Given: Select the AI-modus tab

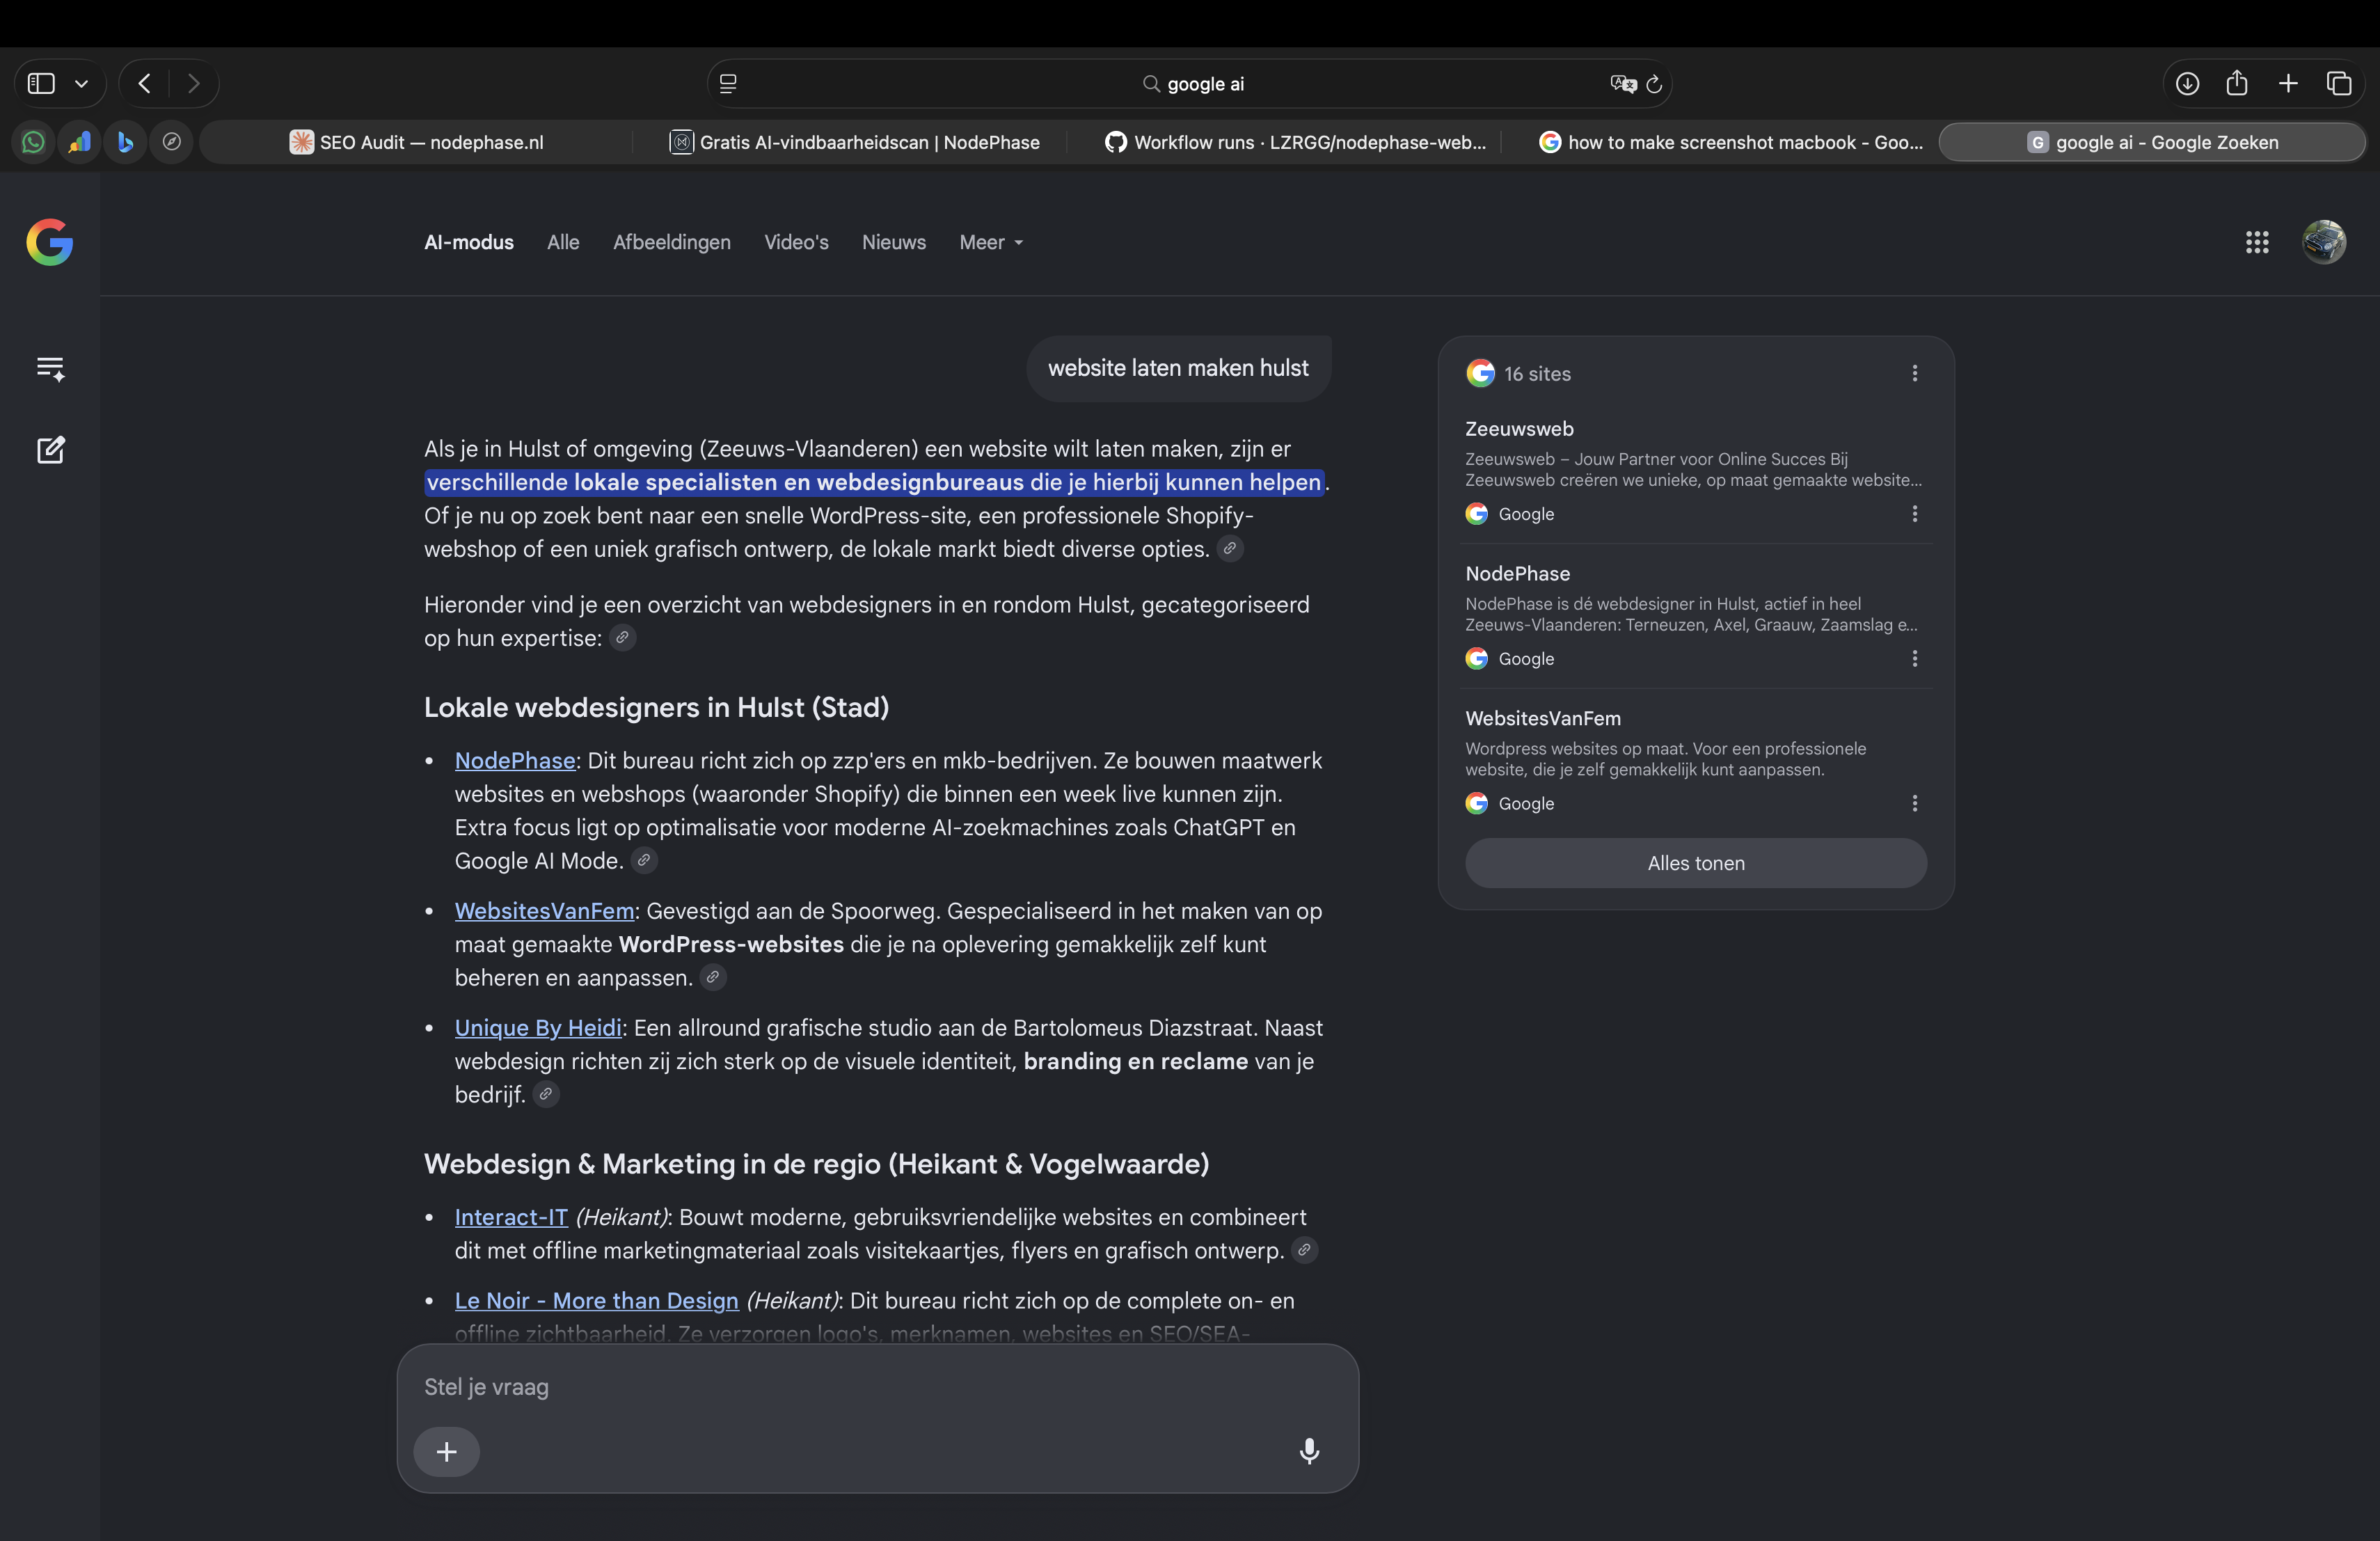Looking at the screenshot, I should pos(469,242).
